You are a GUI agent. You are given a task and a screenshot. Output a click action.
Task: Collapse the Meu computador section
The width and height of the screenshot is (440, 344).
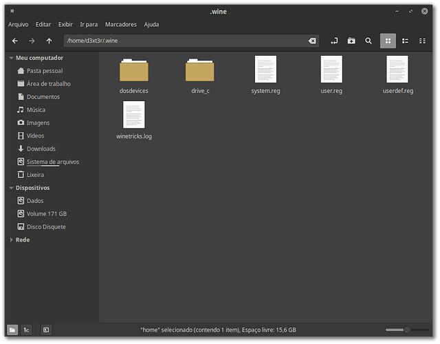click(11, 58)
